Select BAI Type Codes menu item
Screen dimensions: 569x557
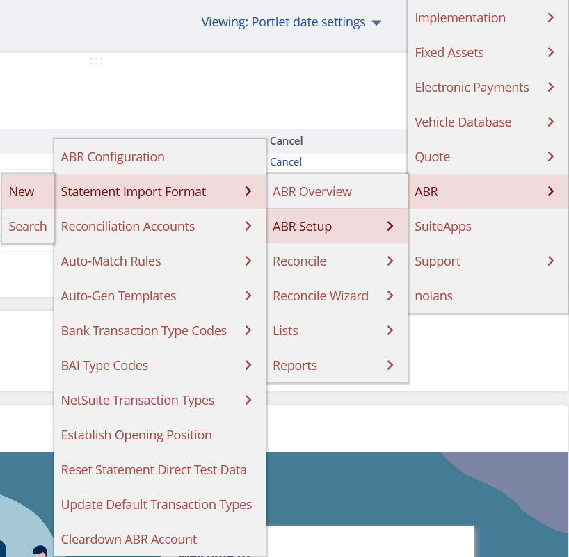[104, 366]
